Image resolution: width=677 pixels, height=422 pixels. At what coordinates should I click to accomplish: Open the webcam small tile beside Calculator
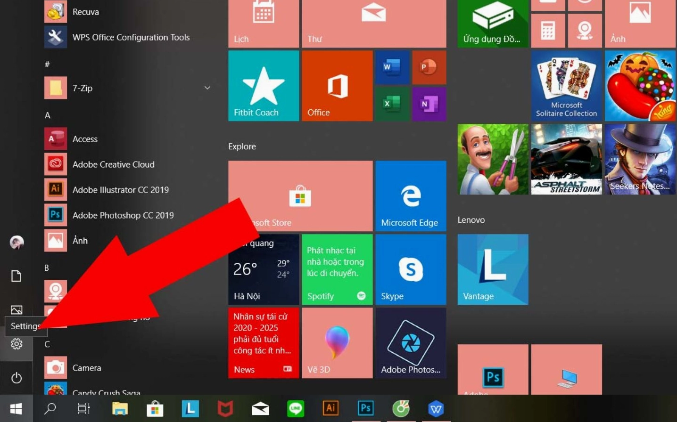point(585,31)
